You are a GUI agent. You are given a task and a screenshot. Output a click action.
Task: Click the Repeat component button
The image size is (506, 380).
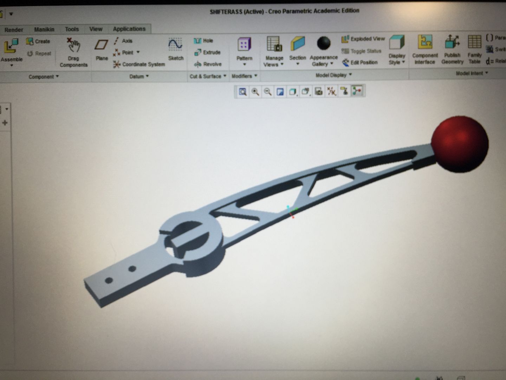(x=39, y=53)
